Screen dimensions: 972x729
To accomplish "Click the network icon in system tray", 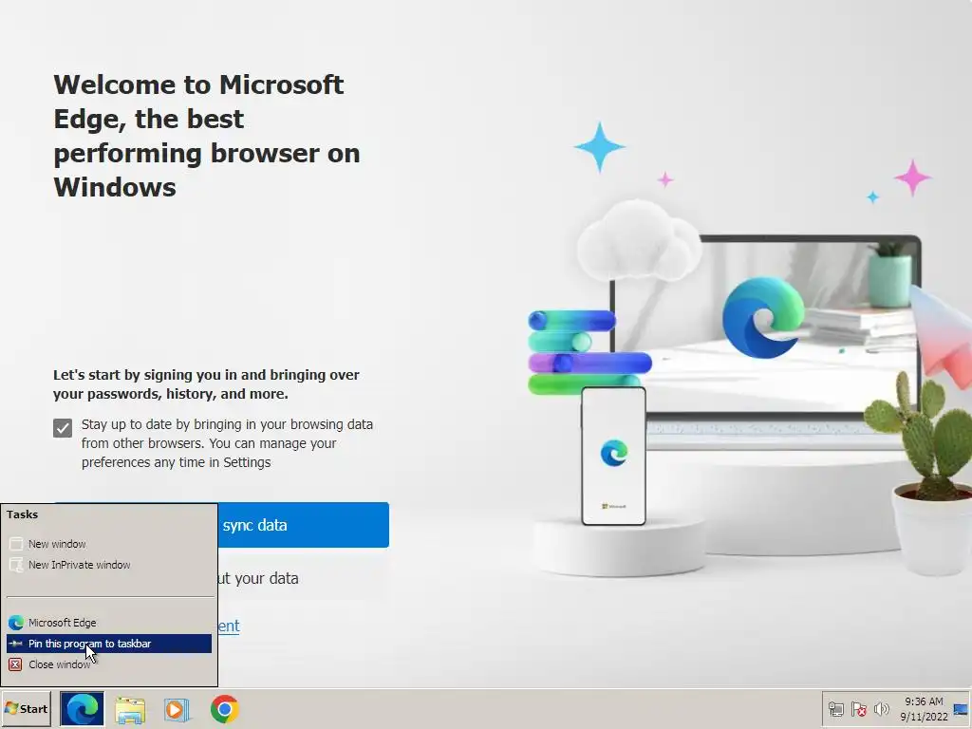I will pos(836,709).
